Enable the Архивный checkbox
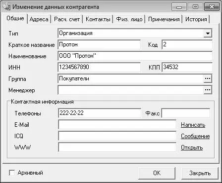 pyautogui.click(x=12, y=173)
